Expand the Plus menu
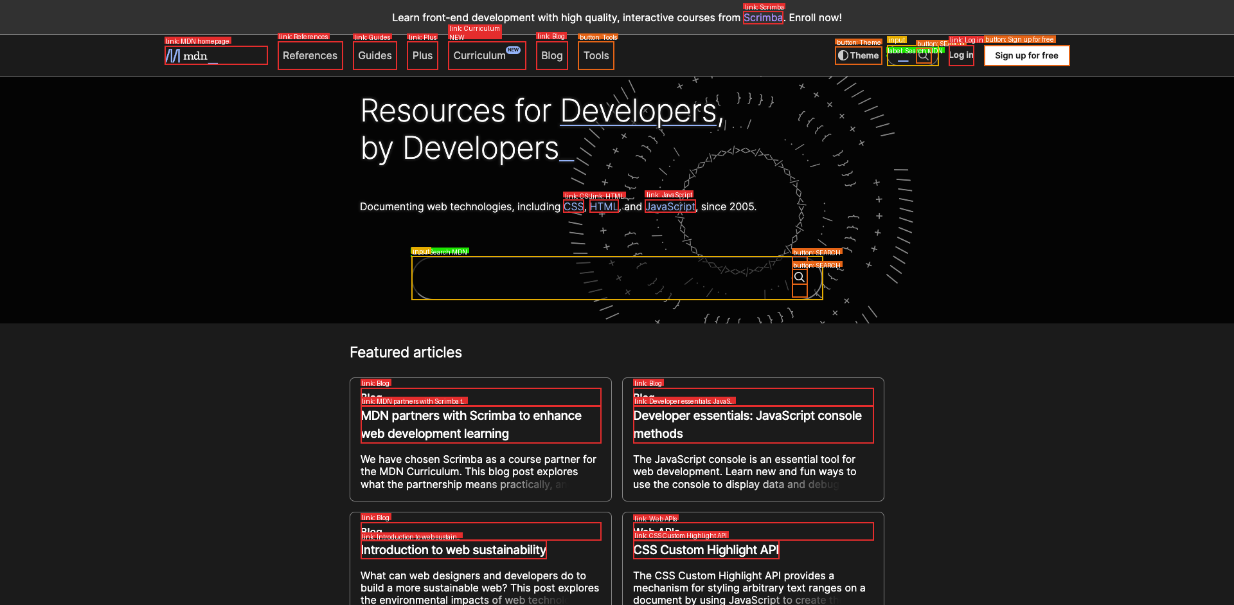 [x=422, y=56]
